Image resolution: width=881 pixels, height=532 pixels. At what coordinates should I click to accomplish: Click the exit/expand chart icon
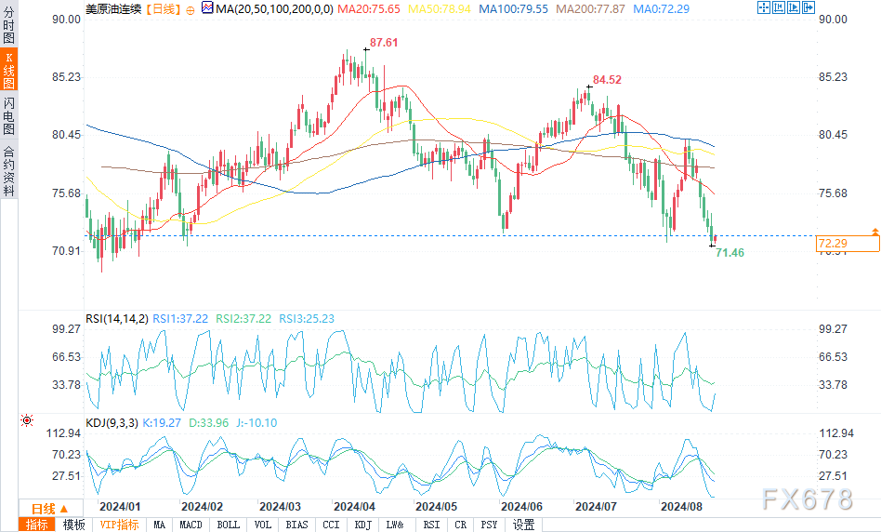click(809, 7)
